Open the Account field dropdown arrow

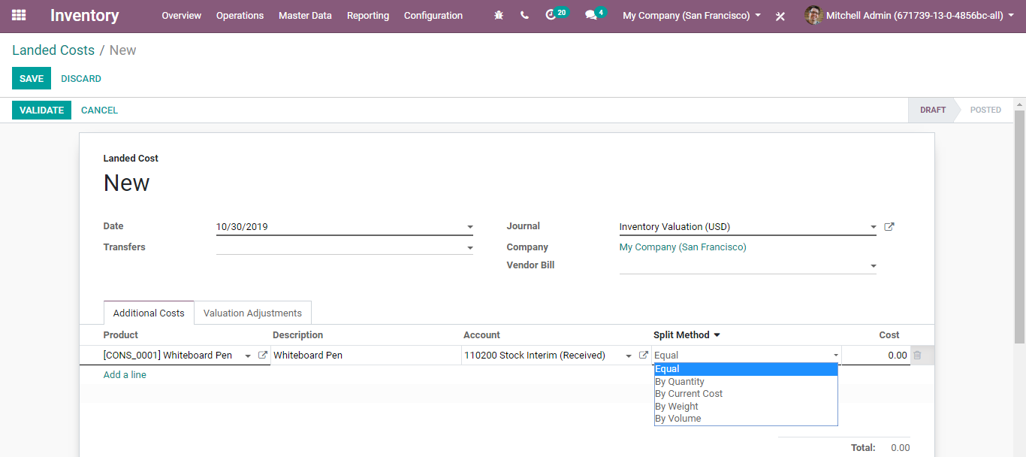[x=629, y=356]
